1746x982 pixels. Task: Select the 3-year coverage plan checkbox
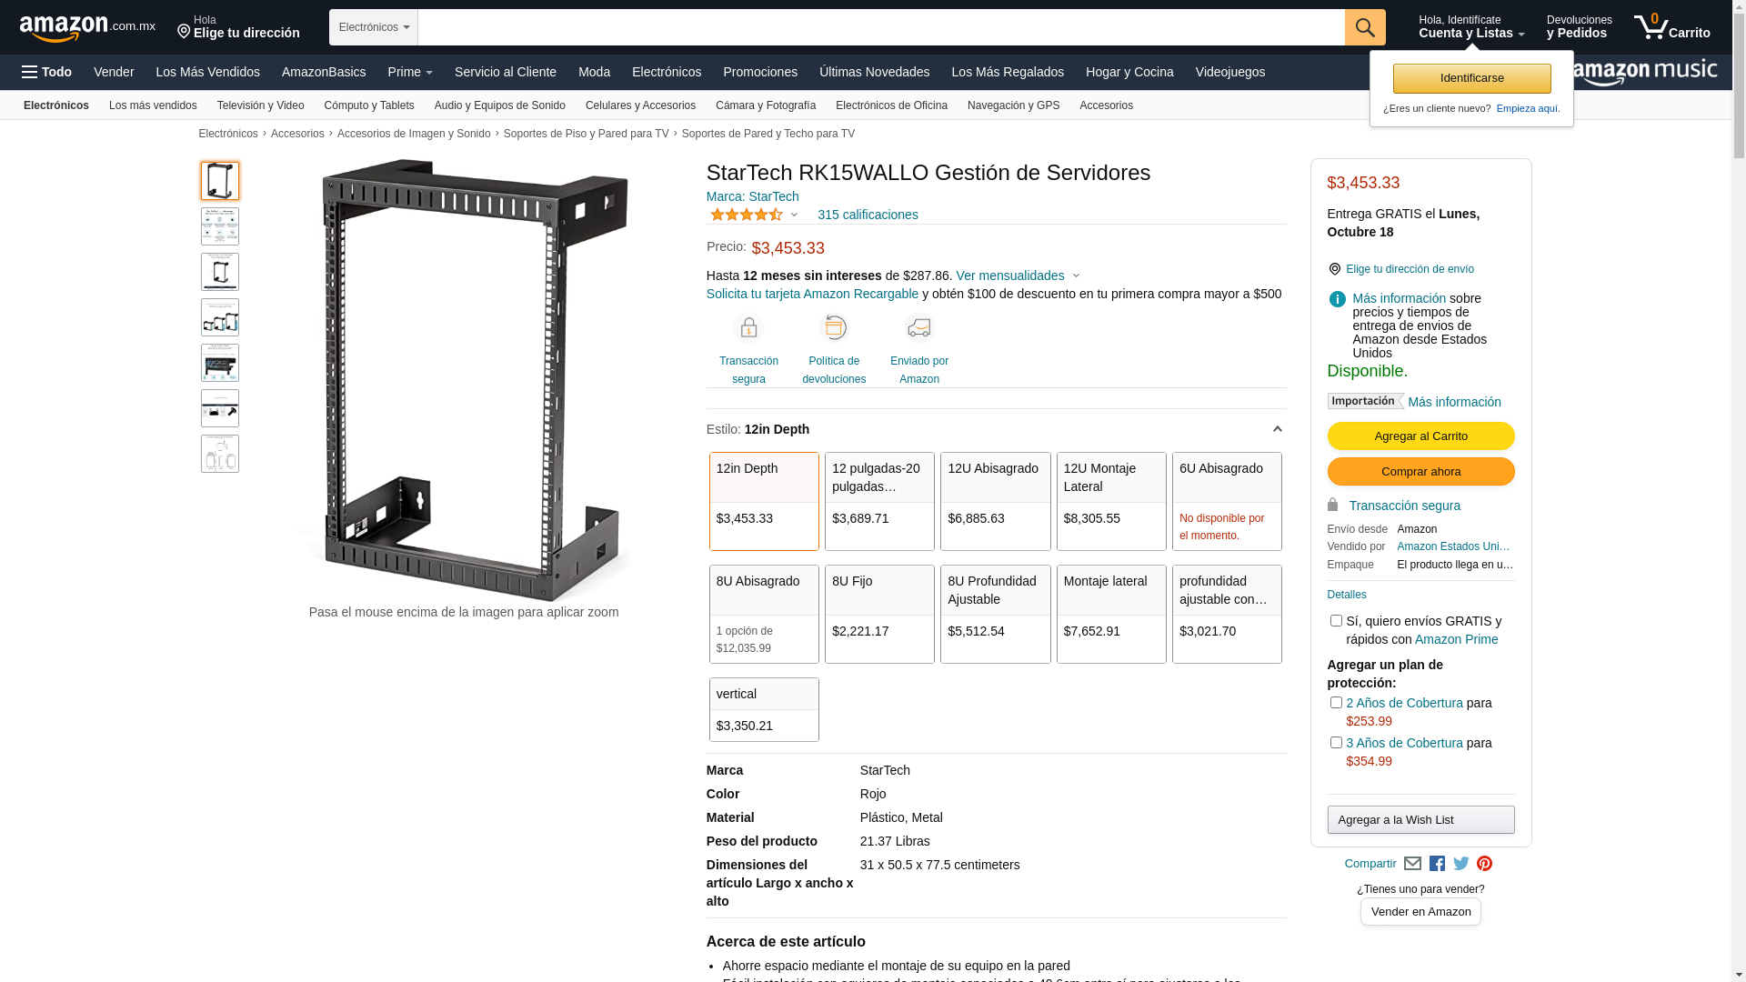[1336, 743]
